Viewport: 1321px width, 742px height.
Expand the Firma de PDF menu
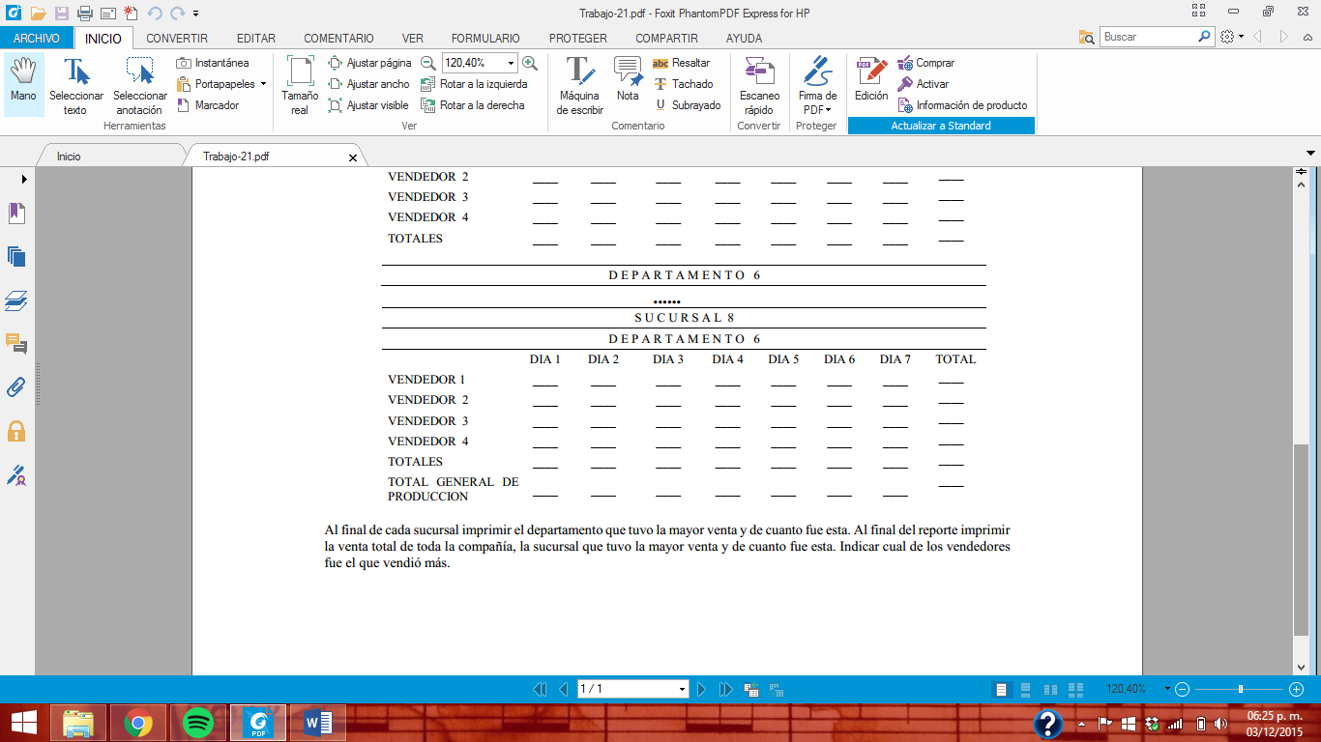tap(817, 84)
